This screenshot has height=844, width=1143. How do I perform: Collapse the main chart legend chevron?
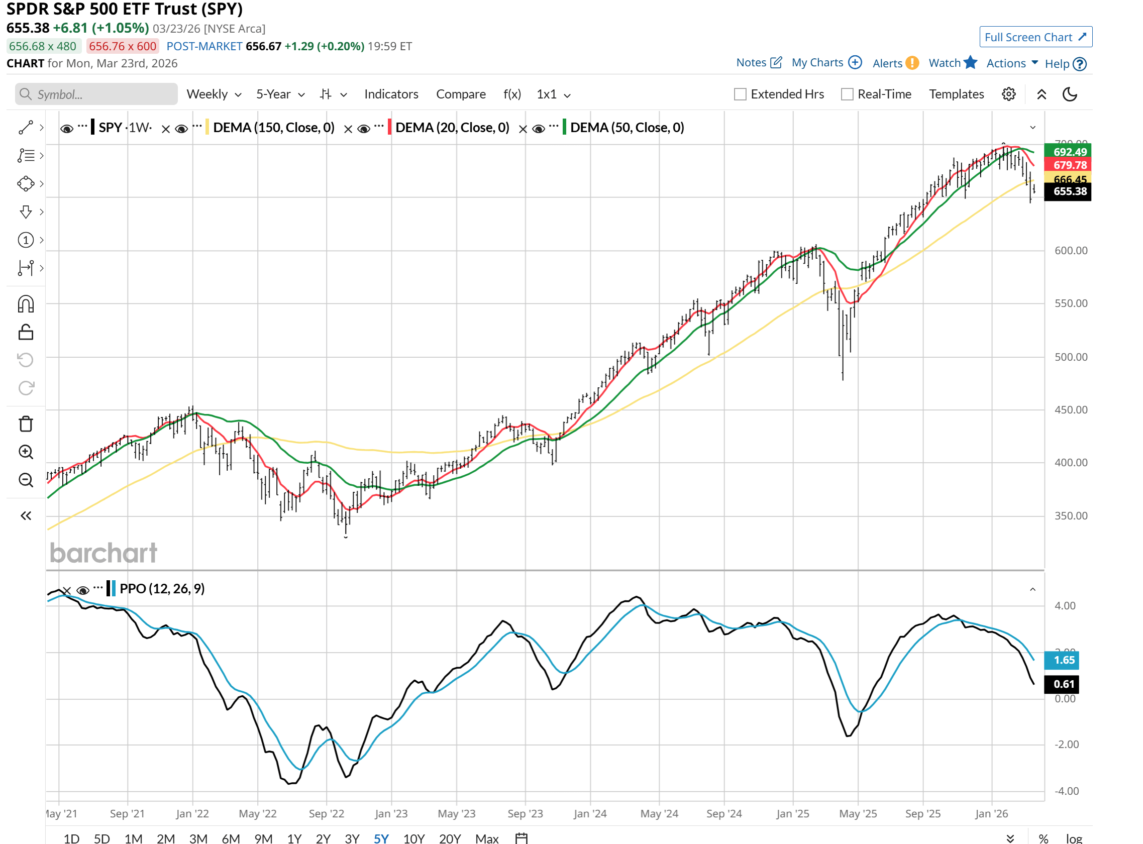click(1032, 127)
